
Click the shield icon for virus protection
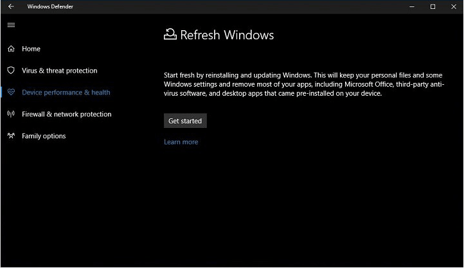[x=11, y=71]
